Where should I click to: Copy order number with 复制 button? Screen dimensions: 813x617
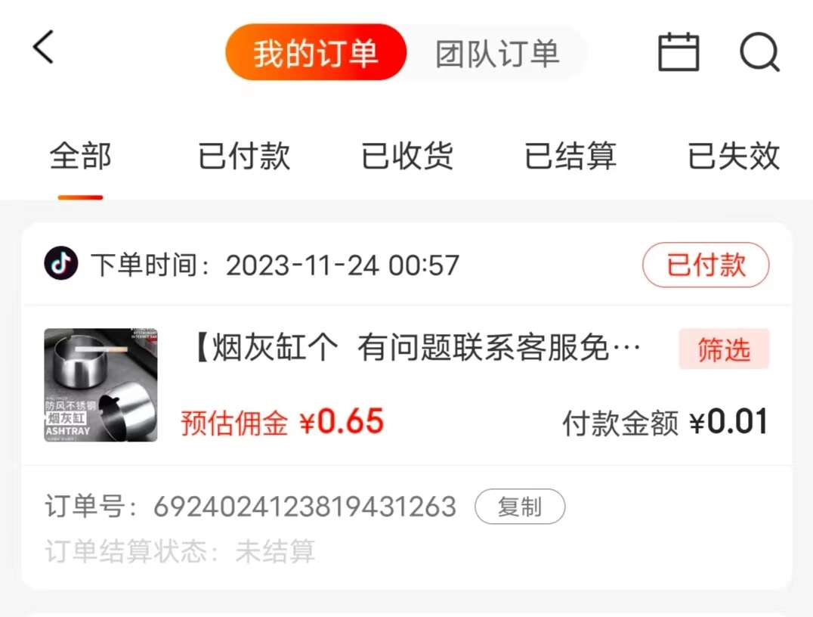tap(520, 507)
